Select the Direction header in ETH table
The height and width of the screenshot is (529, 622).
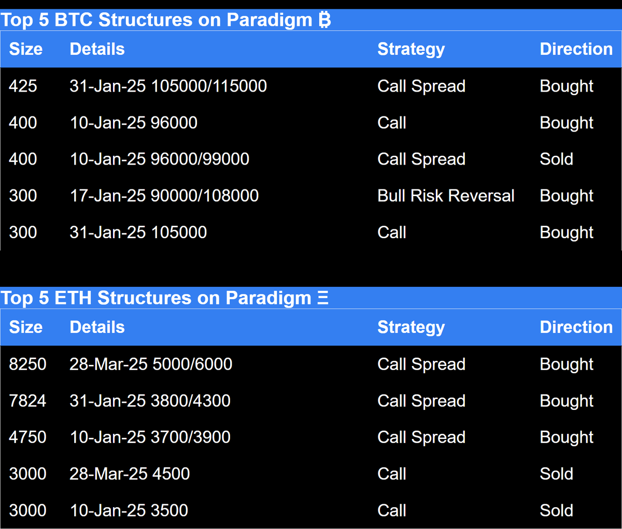click(576, 327)
